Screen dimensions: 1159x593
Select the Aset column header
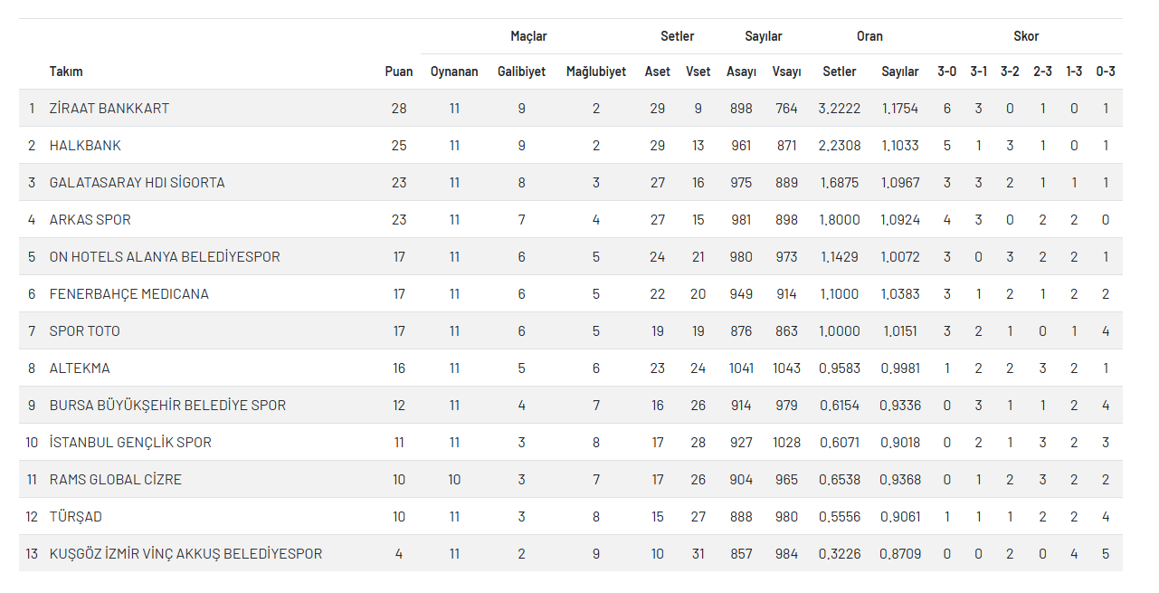pos(657,72)
